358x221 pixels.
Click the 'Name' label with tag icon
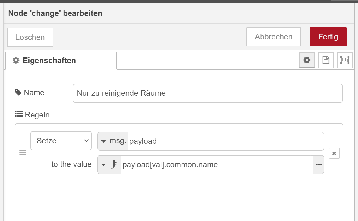[30, 92]
